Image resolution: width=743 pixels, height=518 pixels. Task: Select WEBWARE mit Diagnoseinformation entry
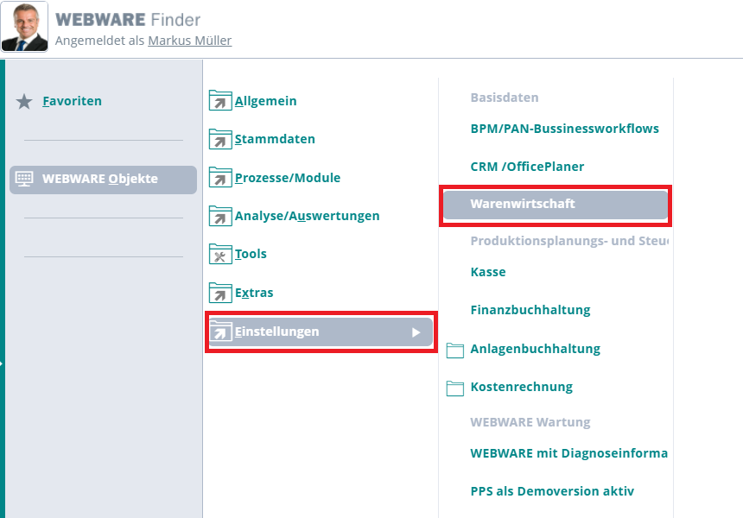tap(568, 453)
